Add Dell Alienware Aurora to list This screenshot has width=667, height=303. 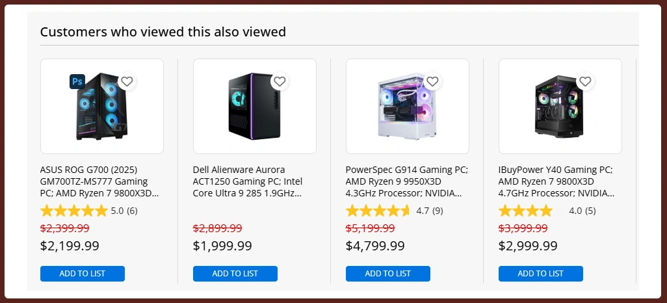(x=235, y=274)
